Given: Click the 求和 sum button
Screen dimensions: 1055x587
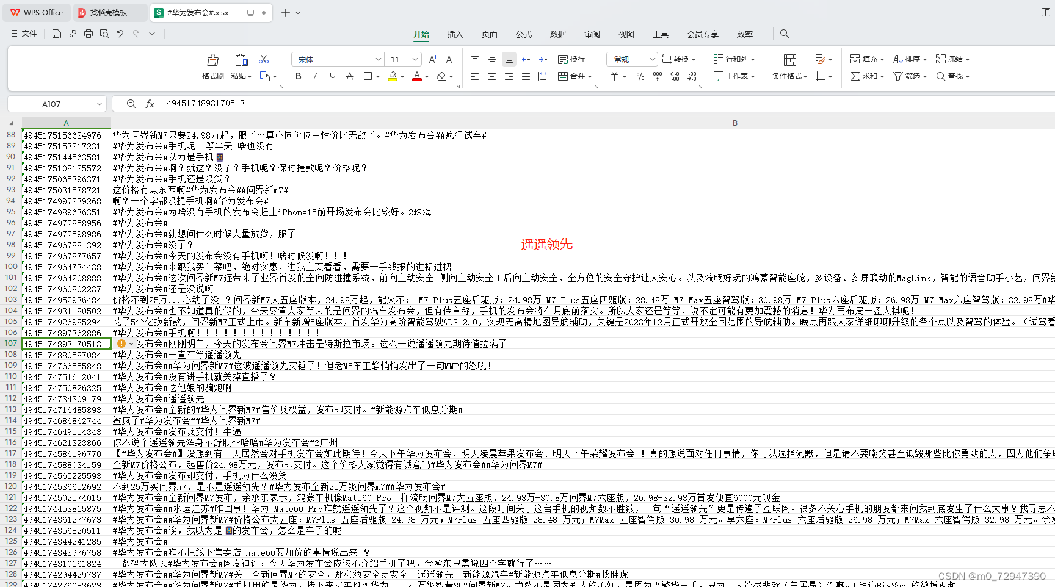Looking at the screenshot, I should [x=867, y=76].
